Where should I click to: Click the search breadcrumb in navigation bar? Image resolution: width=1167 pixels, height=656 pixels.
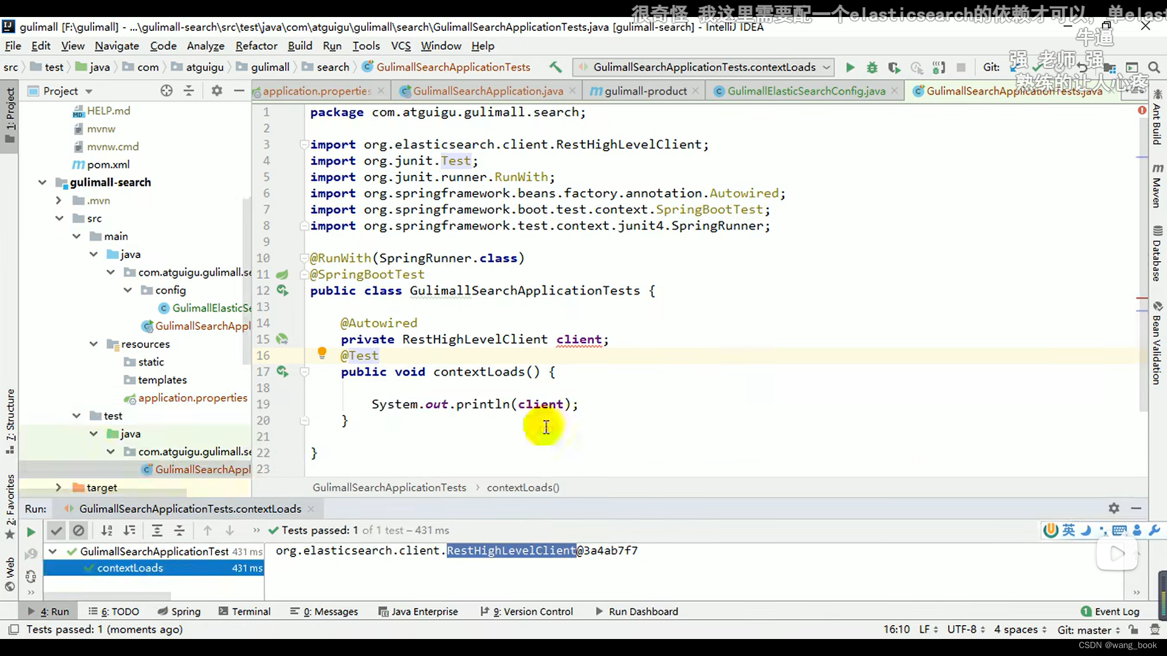[x=332, y=67]
